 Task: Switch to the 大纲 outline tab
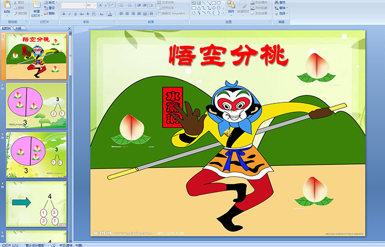click(18, 29)
